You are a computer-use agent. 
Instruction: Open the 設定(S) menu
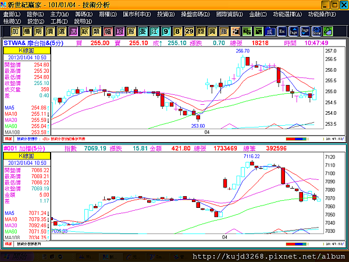click(36, 22)
